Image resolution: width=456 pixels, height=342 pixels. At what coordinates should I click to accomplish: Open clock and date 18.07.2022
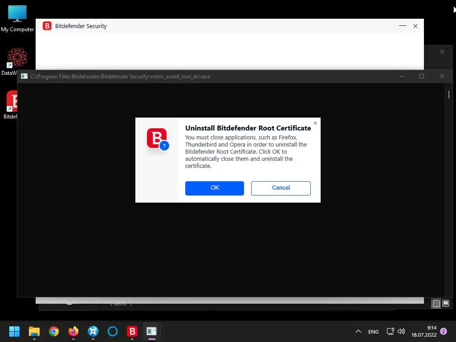pyautogui.click(x=424, y=331)
